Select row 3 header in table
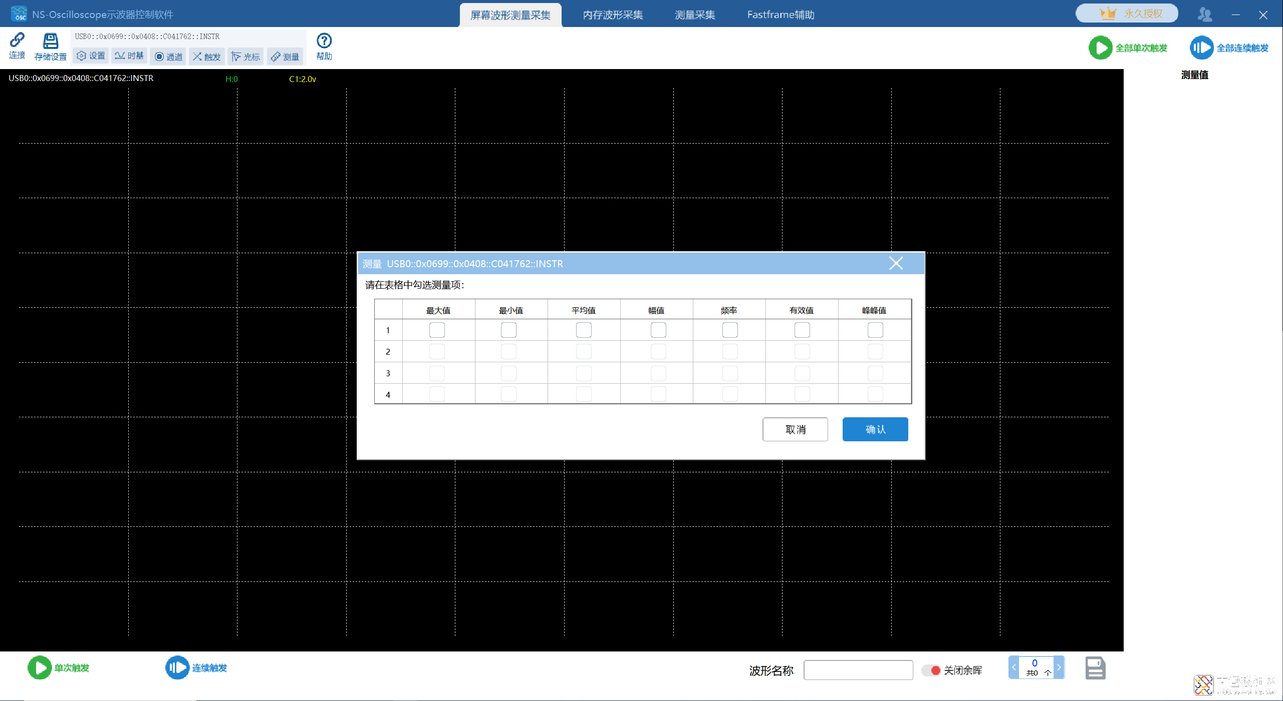 coord(388,373)
